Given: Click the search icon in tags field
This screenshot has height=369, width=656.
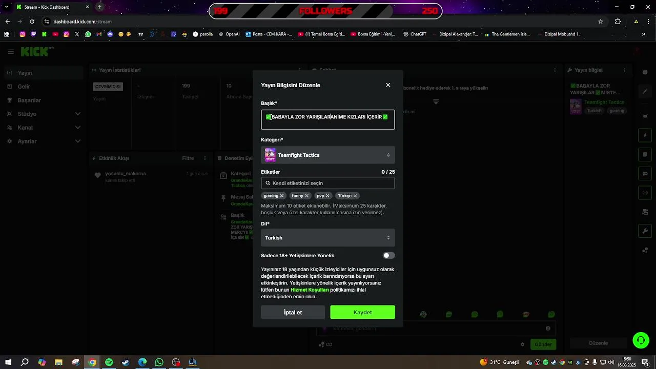Looking at the screenshot, I should (268, 183).
